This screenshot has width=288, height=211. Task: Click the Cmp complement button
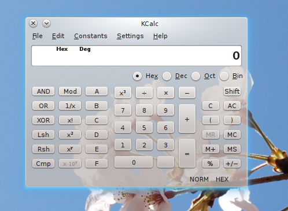[x=43, y=164]
